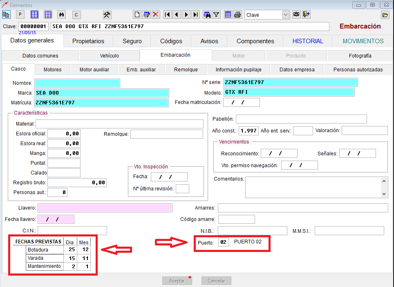Create a new record with blank page icon
The width and height of the screenshot is (394, 287).
click(x=137, y=15)
